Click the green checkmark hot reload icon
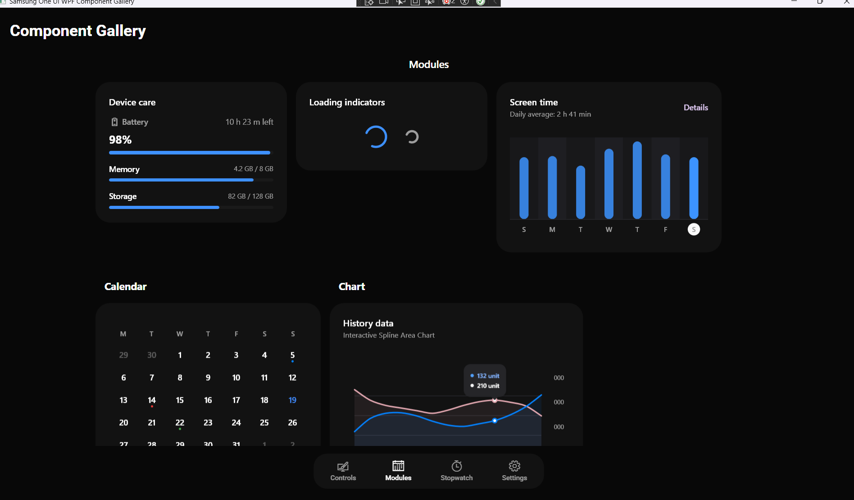This screenshot has height=500, width=854. coord(481,2)
